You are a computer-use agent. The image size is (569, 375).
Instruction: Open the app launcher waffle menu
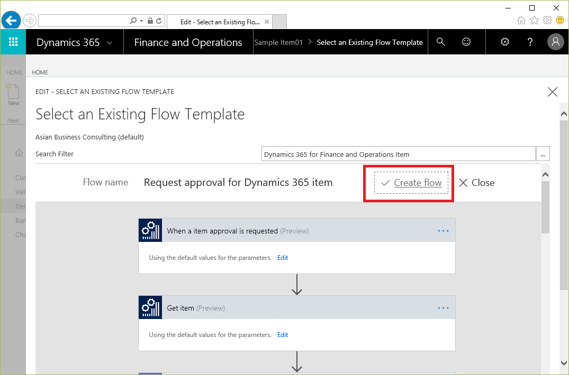click(x=13, y=42)
